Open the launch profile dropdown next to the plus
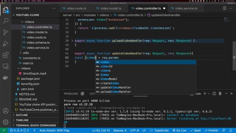Viewport: 236px width, 133px height. point(209,93)
